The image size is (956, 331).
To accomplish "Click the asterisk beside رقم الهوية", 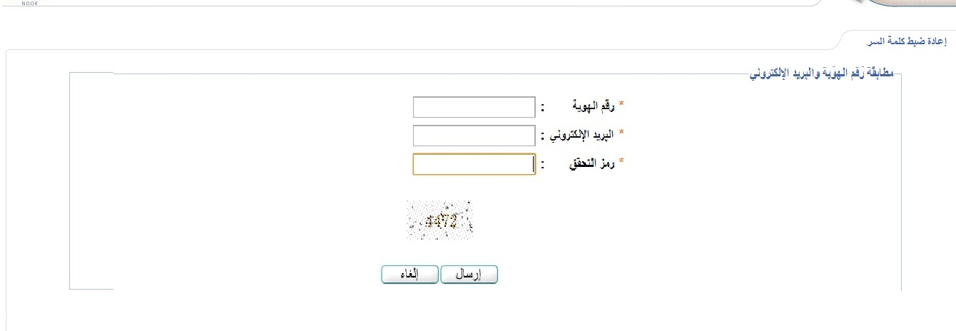I will point(621,106).
